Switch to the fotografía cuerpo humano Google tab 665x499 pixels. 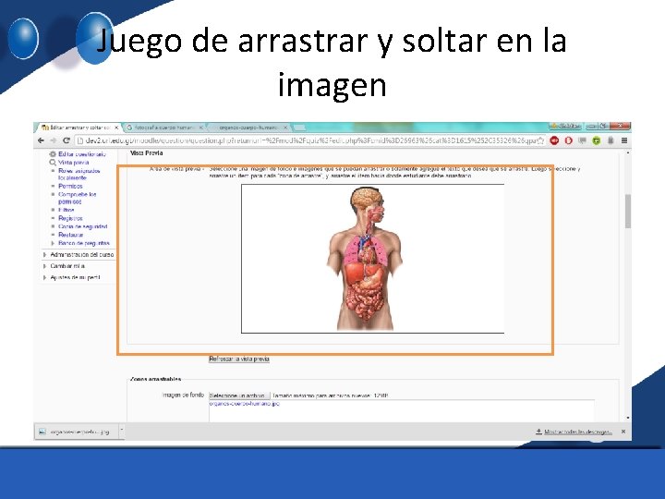point(164,128)
